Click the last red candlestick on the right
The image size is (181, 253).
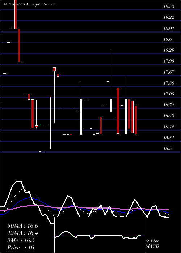coord(136,120)
